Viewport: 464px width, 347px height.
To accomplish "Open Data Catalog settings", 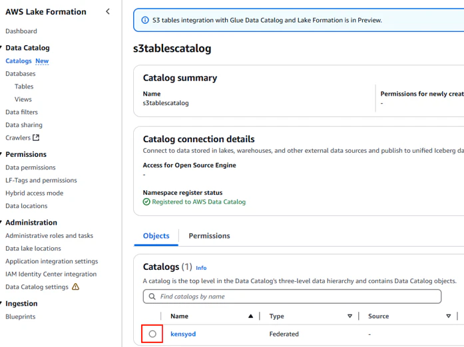I will click(x=37, y=287).
